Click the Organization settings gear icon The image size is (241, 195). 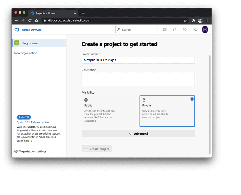(x=16, y=151)
